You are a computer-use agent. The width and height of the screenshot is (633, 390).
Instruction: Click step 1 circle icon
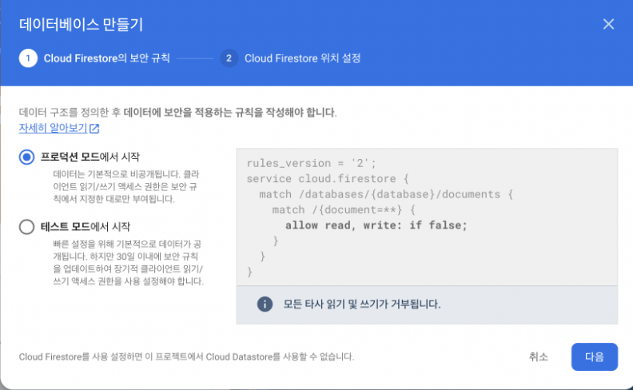[28, 58]
